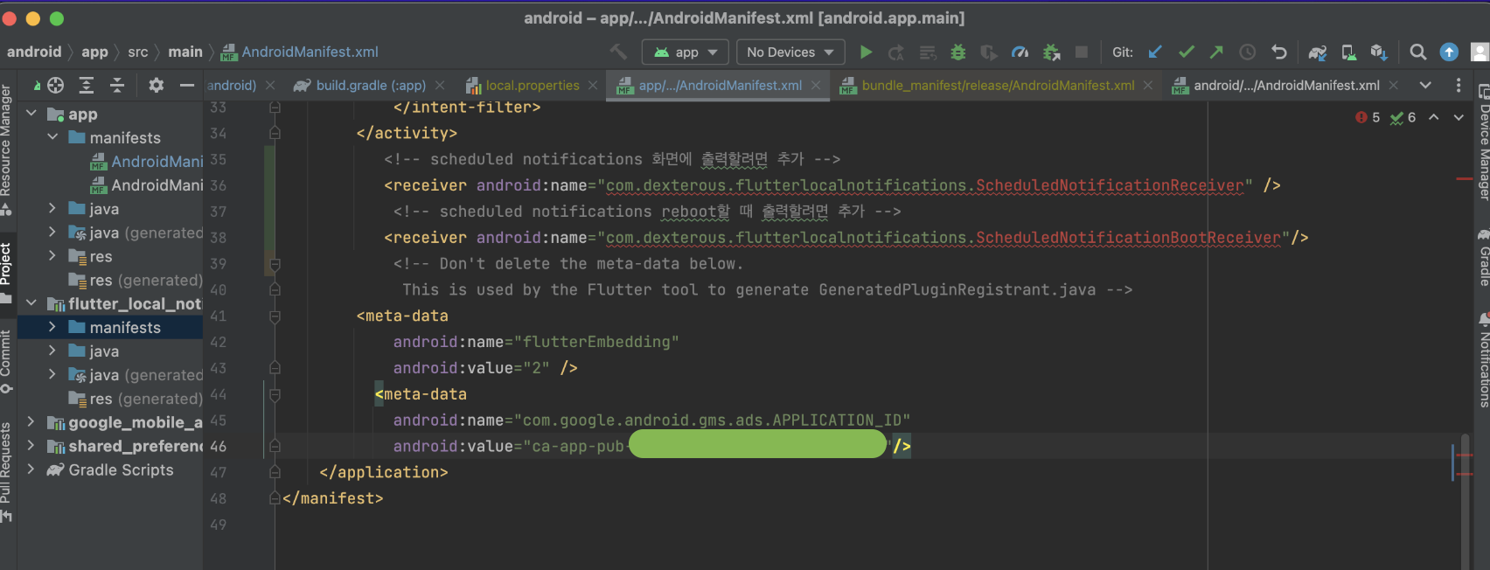This screenshot has width=1490, height=570.
Task: Collapse all in Project panel
Action: [117, 85]
